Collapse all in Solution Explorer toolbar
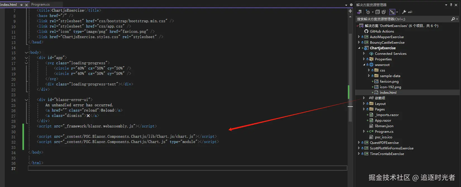The width and height of the screenshot is (461, 187). (378, 12)
